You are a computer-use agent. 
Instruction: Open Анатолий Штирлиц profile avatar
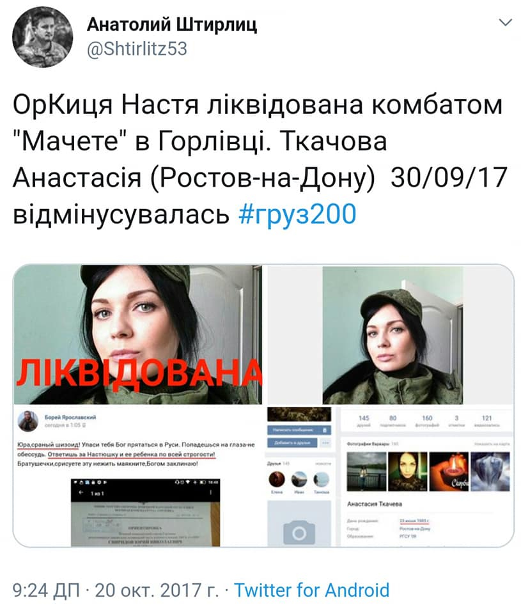[42, 37]
